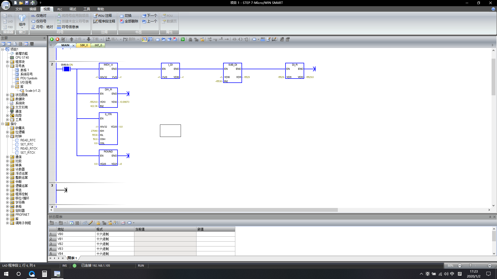
Task: Expand the 定时器 instruction folder
Action: (8, 211)
